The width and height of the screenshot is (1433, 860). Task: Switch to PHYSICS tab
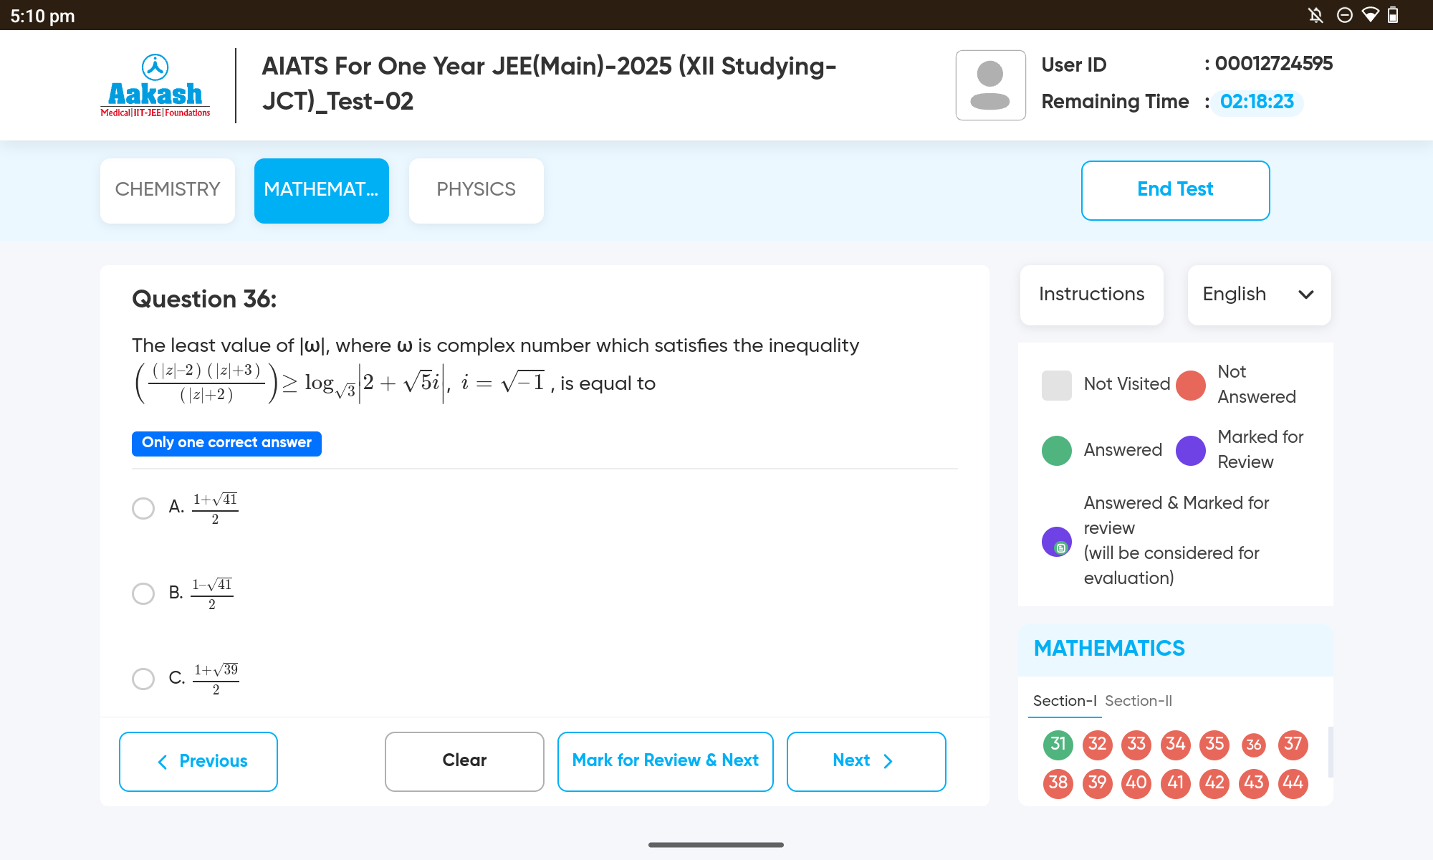click(x=475, y=187)
